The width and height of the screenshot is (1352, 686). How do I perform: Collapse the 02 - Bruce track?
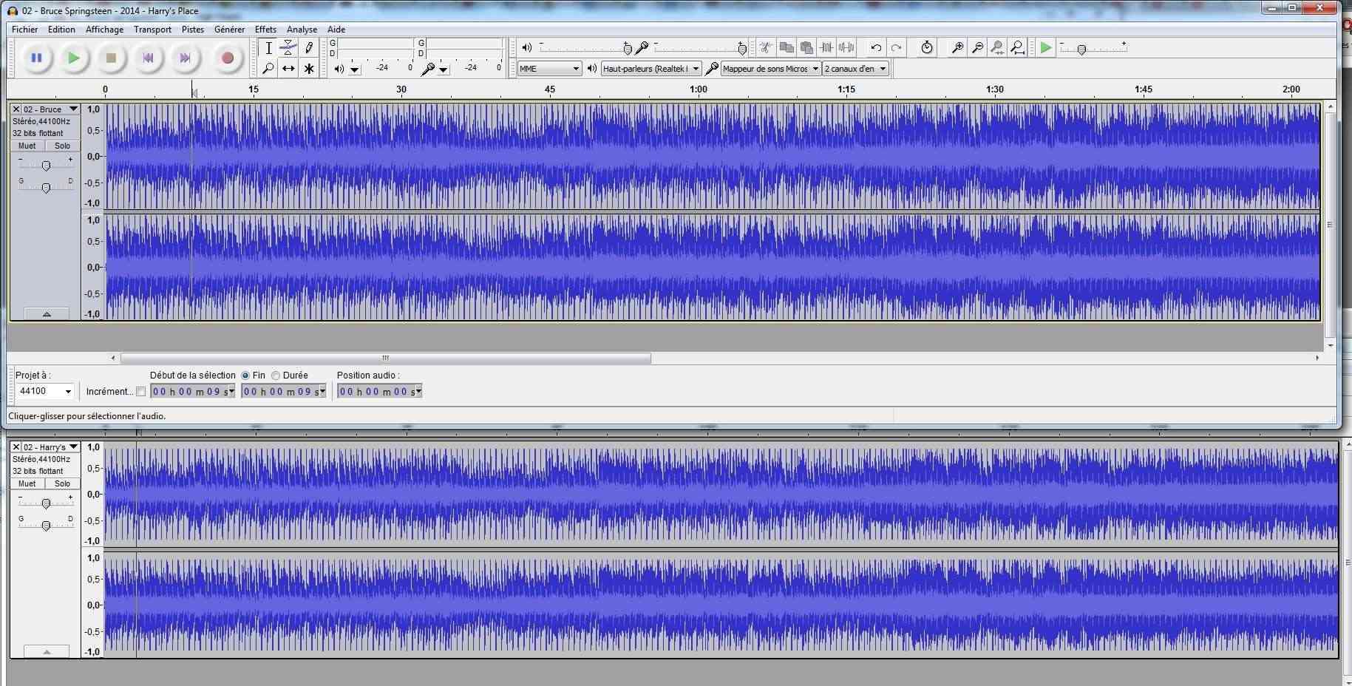point(47,314)
